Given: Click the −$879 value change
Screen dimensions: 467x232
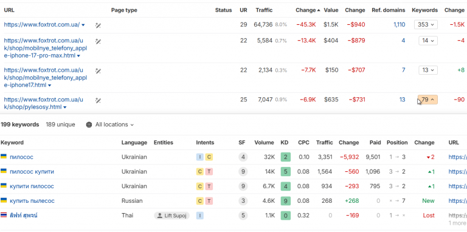Looking at the screenshot, I should coord(356,41).
